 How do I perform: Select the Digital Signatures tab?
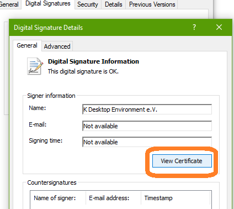pyautogui.click(x=48, y=4)
